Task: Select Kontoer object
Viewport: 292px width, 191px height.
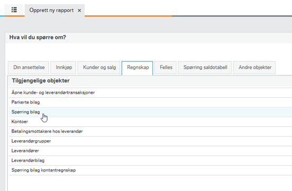Action: click(x=150, y=122)
